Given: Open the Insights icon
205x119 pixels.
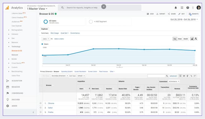Looking at the screenshot, I should tap(190, 14).
